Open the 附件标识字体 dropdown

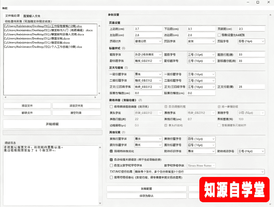[201, 151]
